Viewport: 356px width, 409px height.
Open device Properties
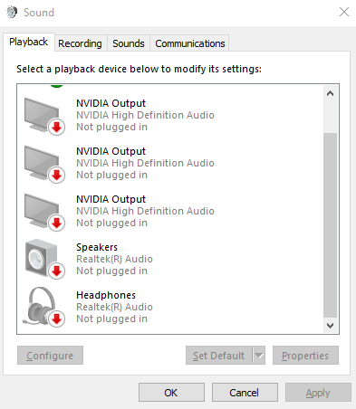point(305,356)
